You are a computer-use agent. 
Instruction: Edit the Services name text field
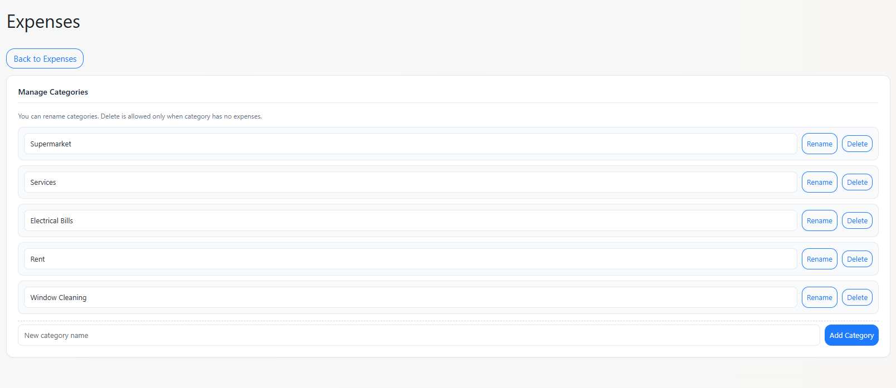click(410, 182)
